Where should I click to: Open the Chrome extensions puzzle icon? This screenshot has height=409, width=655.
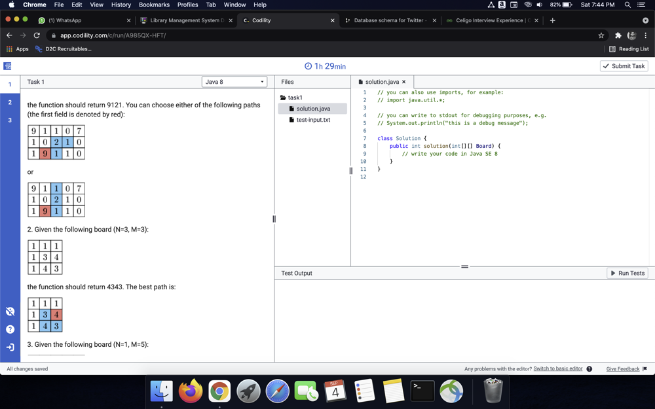tap(618, 35)
